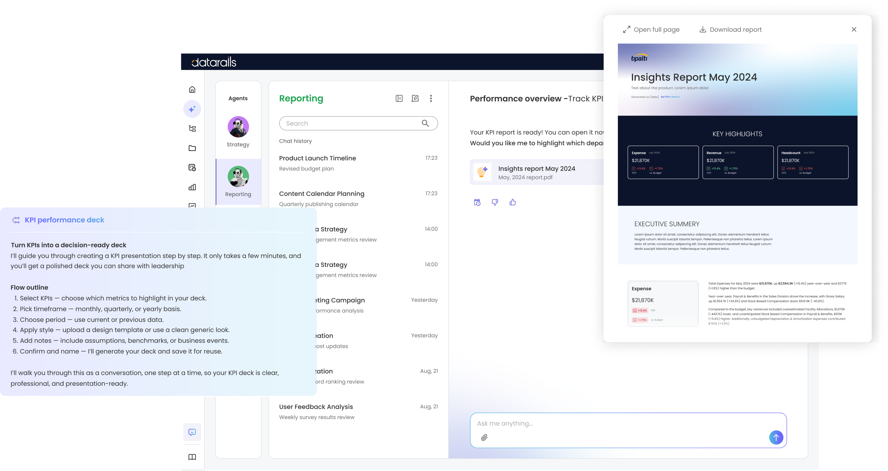This screenshot has height=471, width=888.
Task: Click the schedule calendar-clock icon
Action: 477,202
